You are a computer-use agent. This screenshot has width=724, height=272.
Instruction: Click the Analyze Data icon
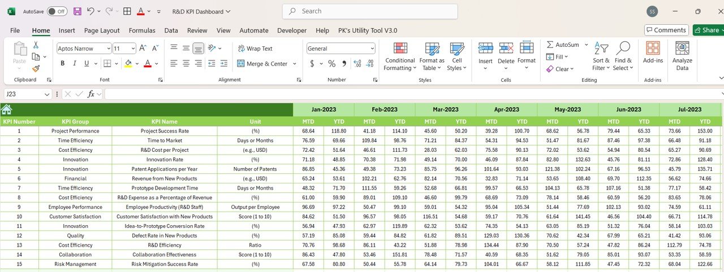point(682,56)
